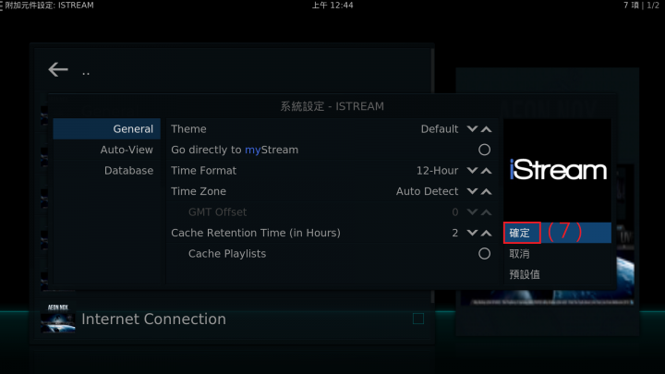Screen dimensions: 665x374
Task: Decrease the Theme value with down arrow
Action: point(472,129)
